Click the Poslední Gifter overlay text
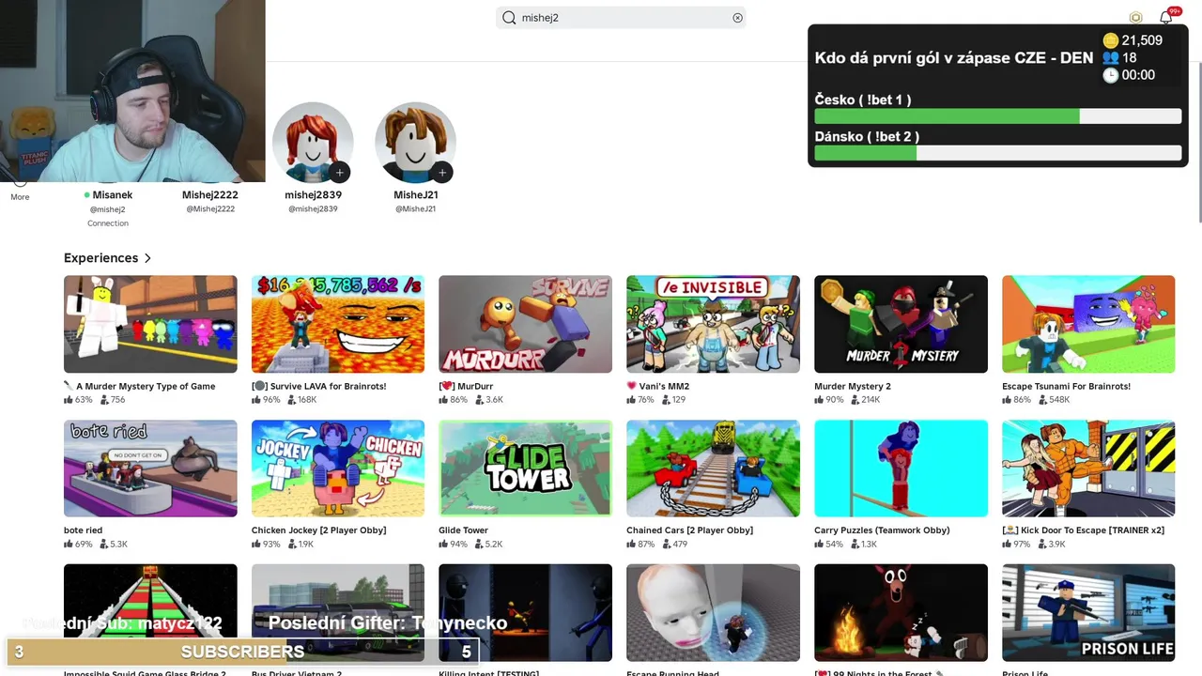 click(388, 622)
